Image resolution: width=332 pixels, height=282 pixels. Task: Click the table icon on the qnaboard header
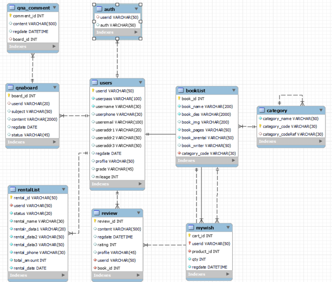click(x=11, y=87)
